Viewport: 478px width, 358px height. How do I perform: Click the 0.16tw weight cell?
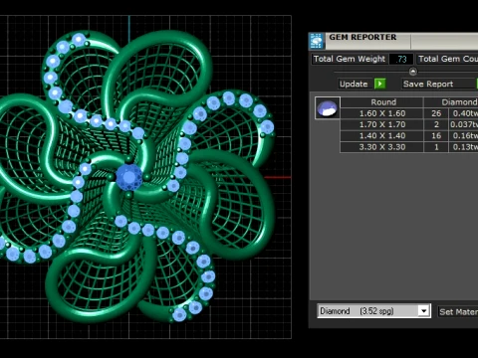(x=464, y=136)
